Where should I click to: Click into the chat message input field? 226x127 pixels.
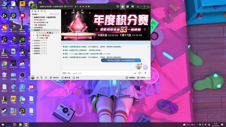pyautogui.click(x=102, y=73)
